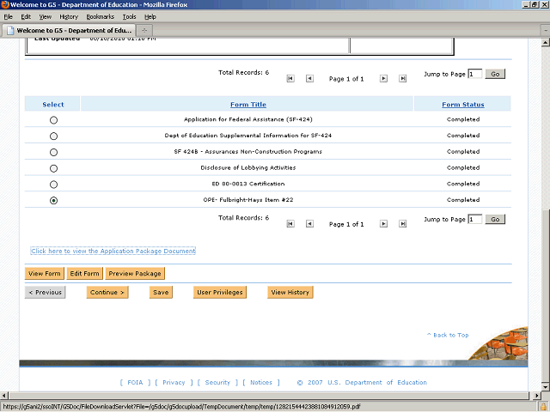The image size is (550, 412).
Task: Focus the bottom Jump to Page field
Action: pos(475,220)
